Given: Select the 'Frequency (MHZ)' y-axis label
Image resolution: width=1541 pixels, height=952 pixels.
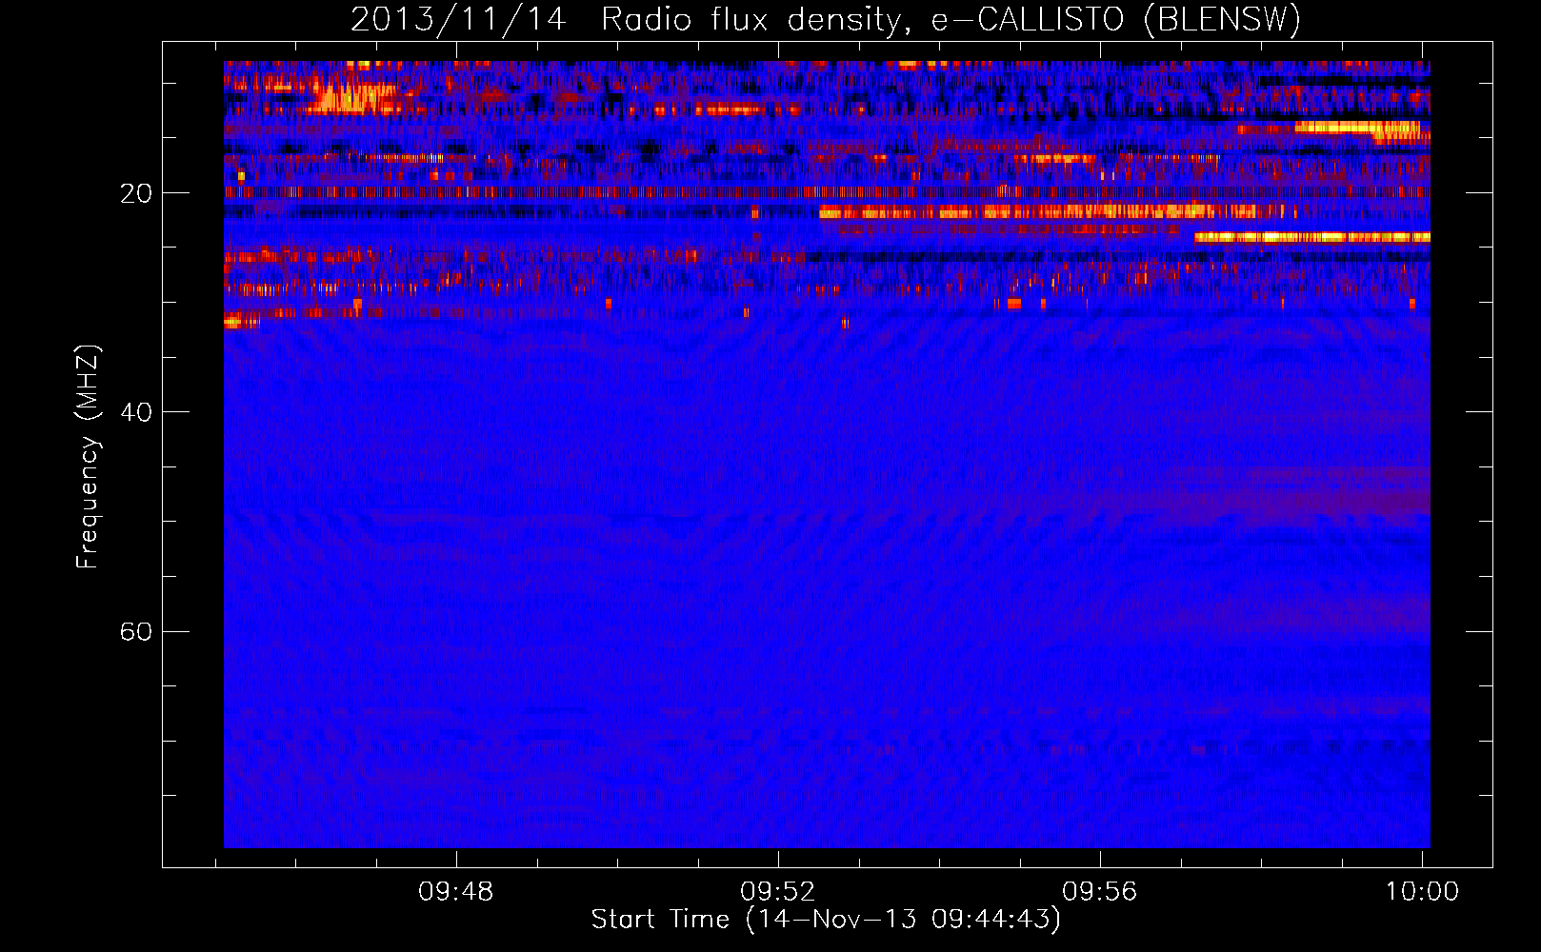Looking at the screenshot, I should pyautogui.click(x=88, y=457).
